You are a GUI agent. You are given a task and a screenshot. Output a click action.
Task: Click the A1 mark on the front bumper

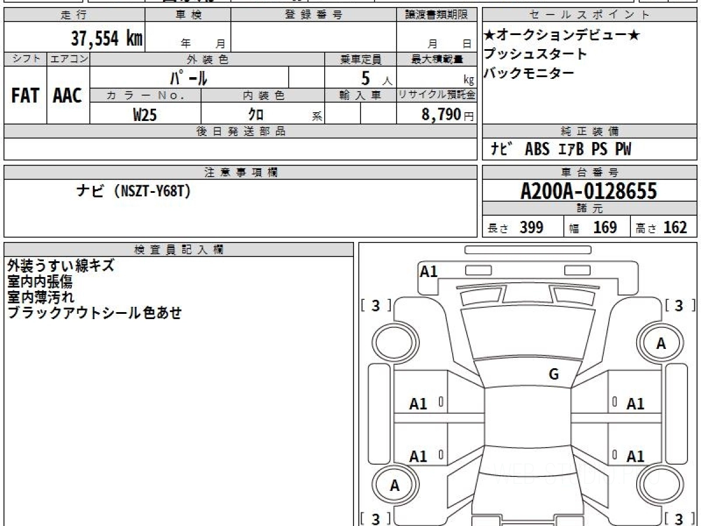429,271
